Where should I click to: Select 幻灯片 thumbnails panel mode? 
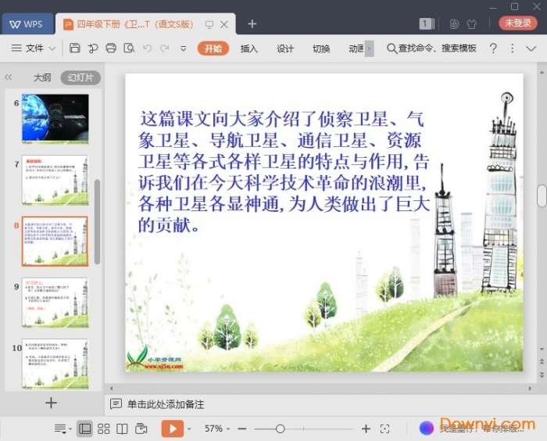80,77
